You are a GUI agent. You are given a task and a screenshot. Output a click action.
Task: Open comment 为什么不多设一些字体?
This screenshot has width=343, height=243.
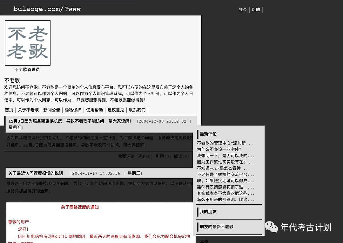[x=219, y=149]
